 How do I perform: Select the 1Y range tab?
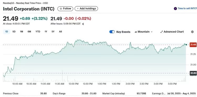pos(46,32)
